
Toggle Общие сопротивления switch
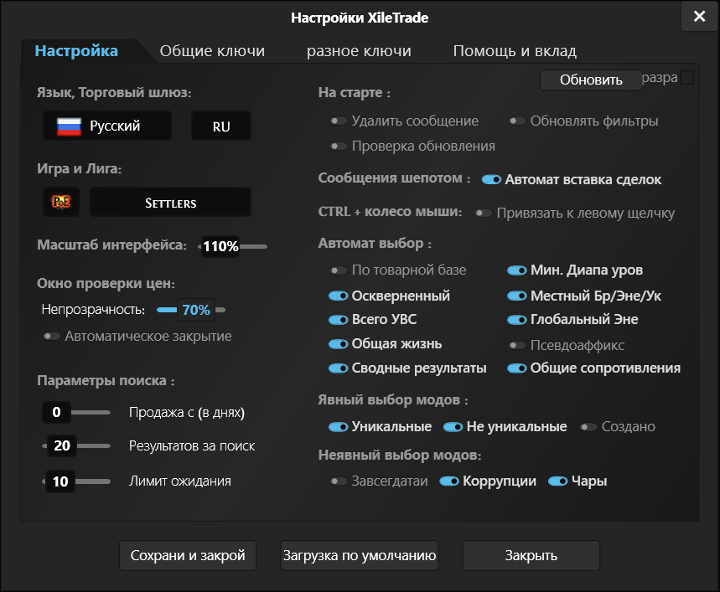tap(517, 368)
